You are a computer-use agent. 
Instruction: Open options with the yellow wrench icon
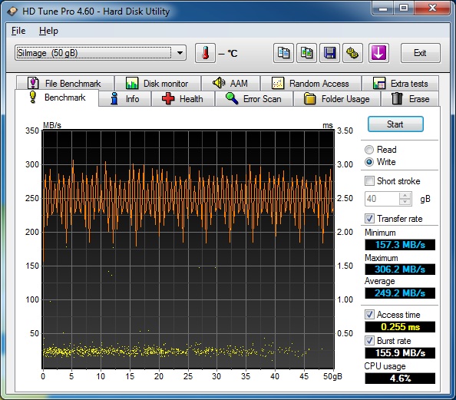[x=352, y=53]
